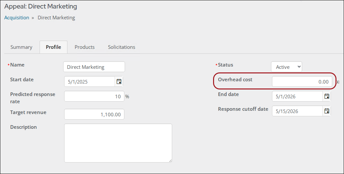
Task: Follow the Acquisition breadcrumb link
Action: [x=17, y=18]
